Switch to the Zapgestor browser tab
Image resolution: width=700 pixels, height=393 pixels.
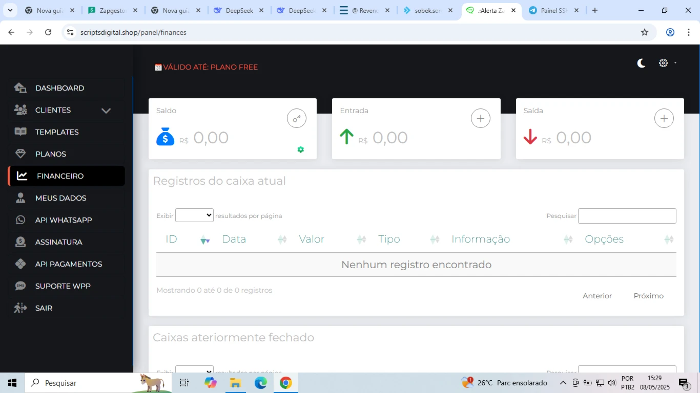pyautogui.click(x=112, y=10)
